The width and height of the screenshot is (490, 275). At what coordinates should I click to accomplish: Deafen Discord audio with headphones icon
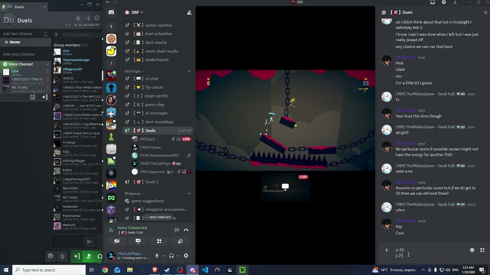point(171,256)
